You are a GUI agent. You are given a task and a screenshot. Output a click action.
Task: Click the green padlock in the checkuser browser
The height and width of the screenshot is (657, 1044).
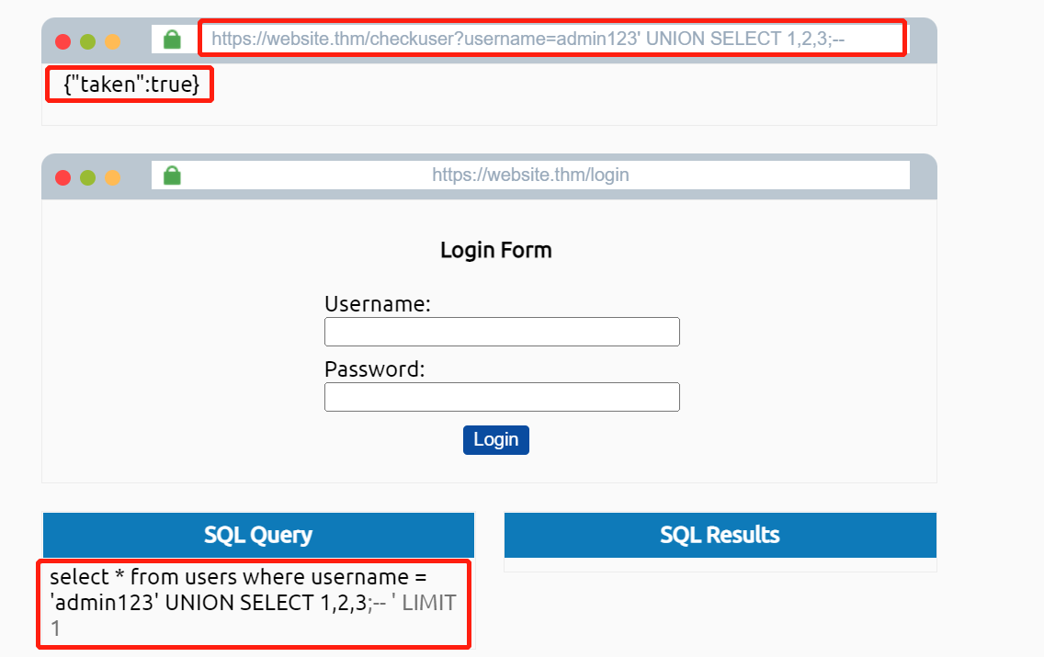pyautogui.click(x=172, y=40)
